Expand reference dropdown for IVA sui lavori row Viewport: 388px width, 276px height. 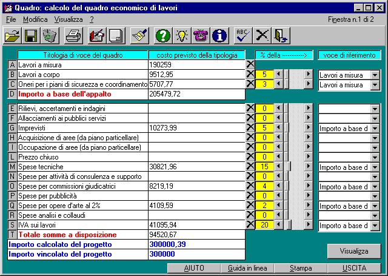pyautogui.click(x=374, y=226)
